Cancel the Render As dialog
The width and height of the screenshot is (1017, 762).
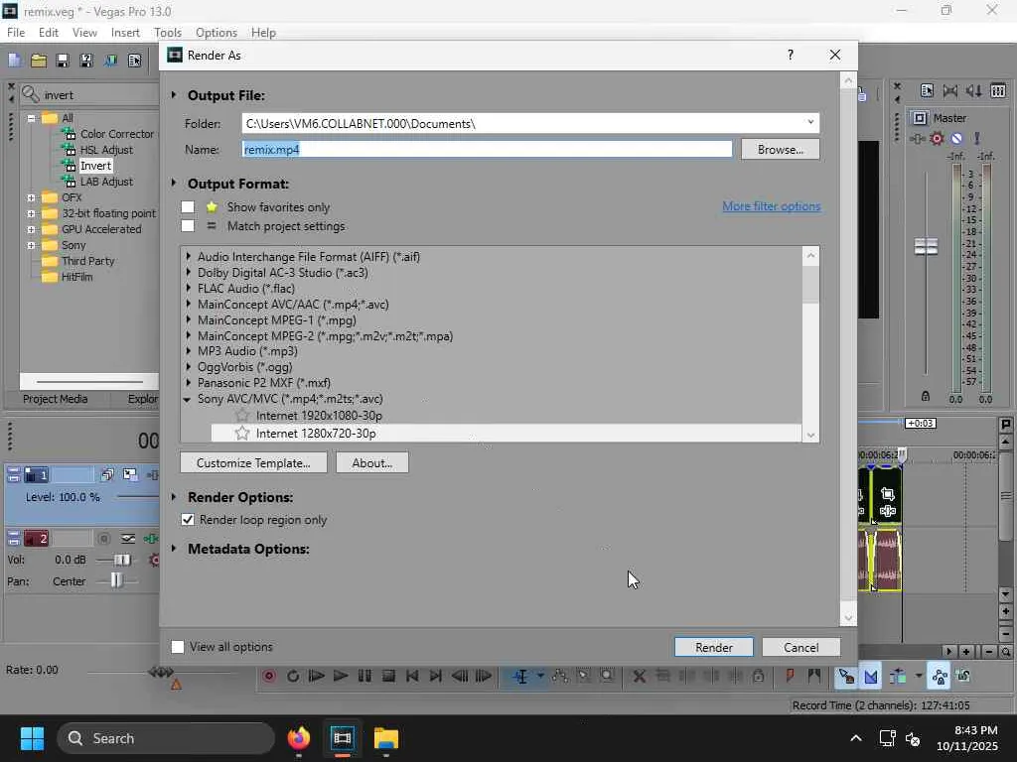(801, 647)
